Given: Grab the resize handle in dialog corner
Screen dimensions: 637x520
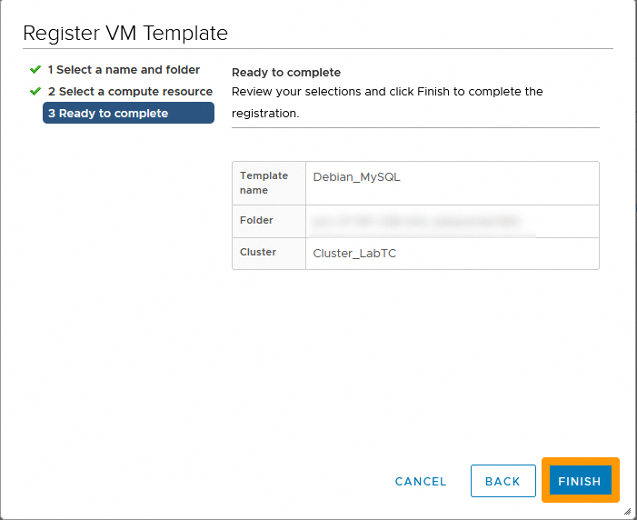Looking at the screenshot, I should pos(627,512).
